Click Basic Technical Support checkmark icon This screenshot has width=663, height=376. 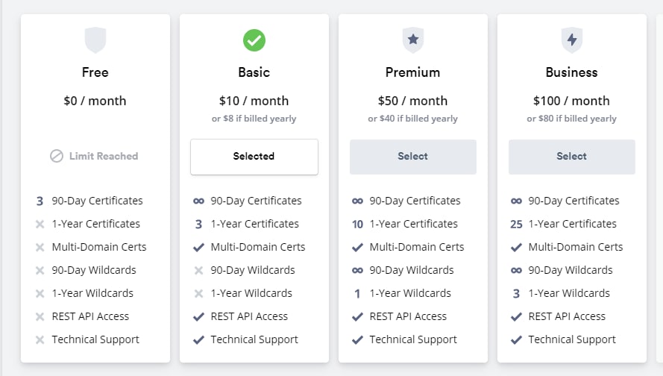(198, 339)
